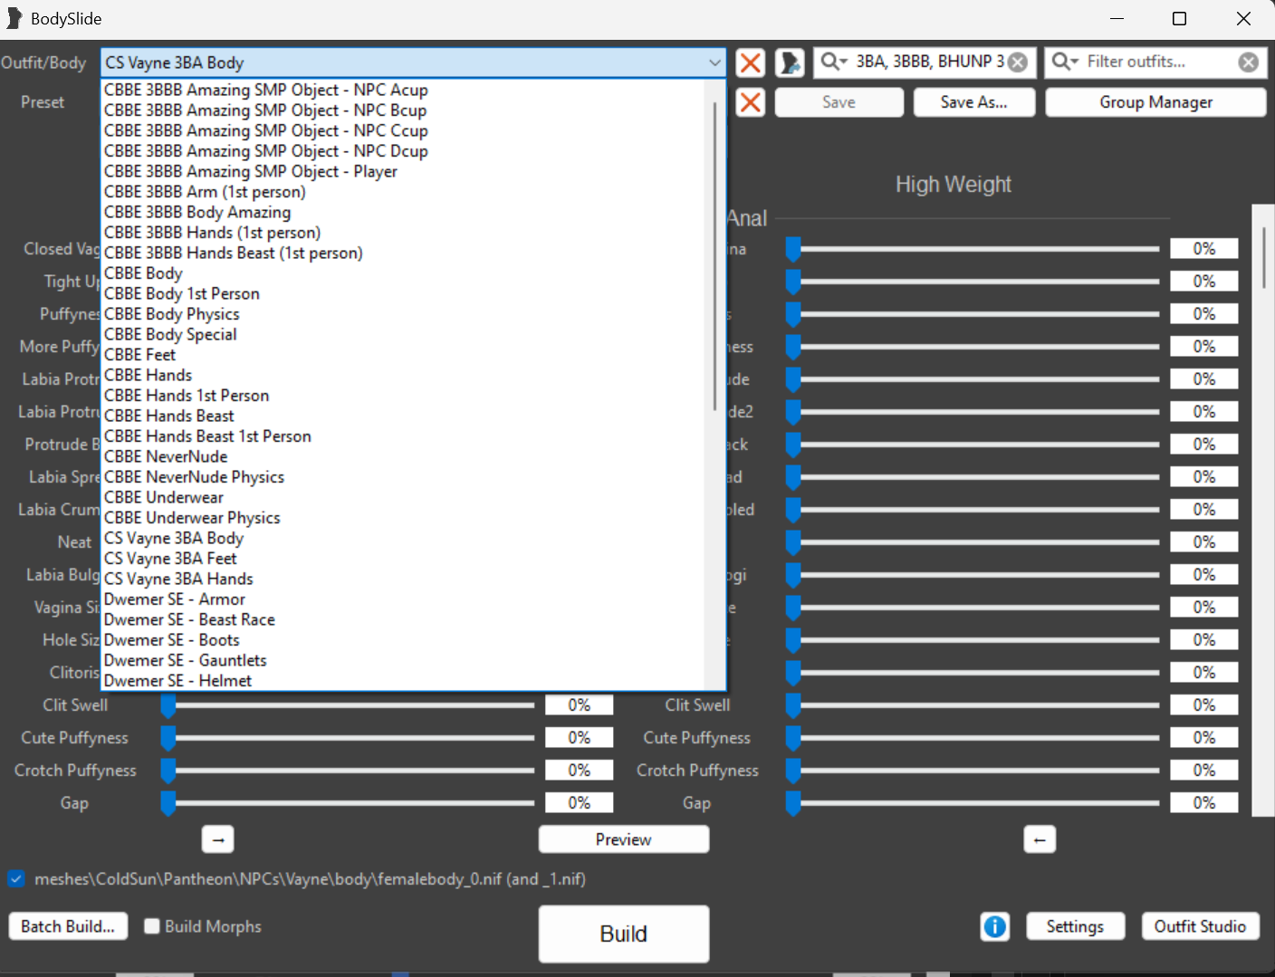Choose 'CBBE 3BBB Arm (1st person)' from list

[x=205, y=192]
